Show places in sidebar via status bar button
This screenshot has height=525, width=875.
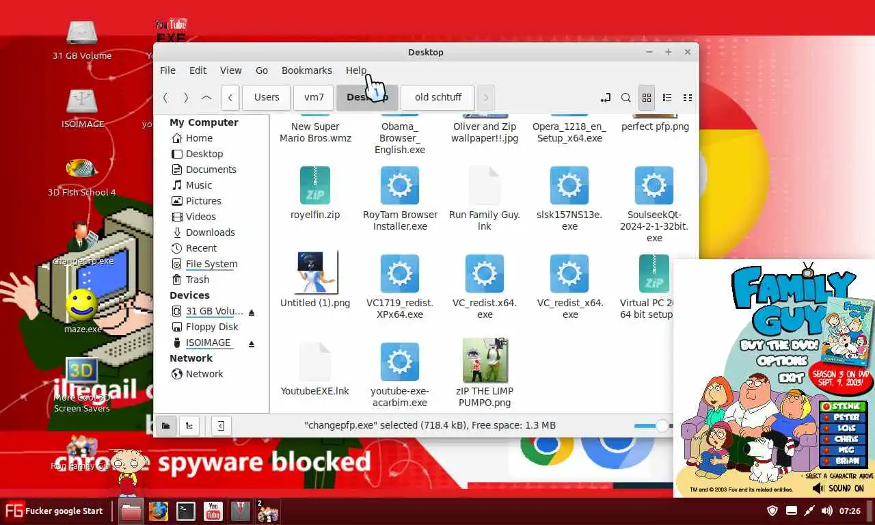pos(165,425)
